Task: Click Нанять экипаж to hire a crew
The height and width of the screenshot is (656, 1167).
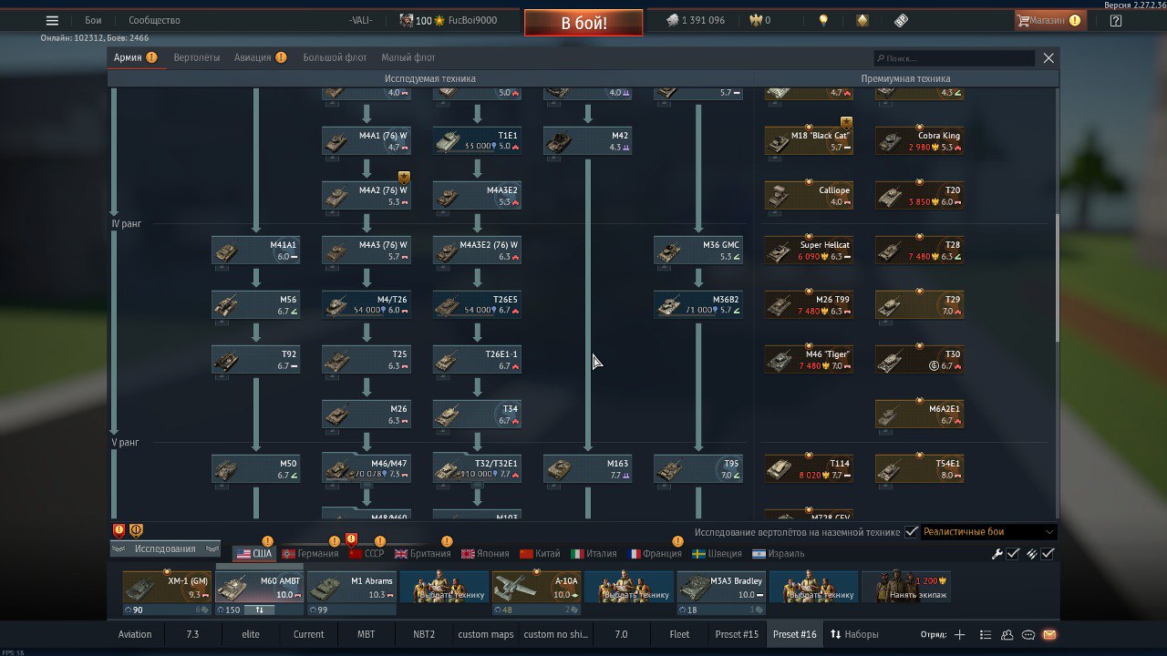Action: [906, 588]
